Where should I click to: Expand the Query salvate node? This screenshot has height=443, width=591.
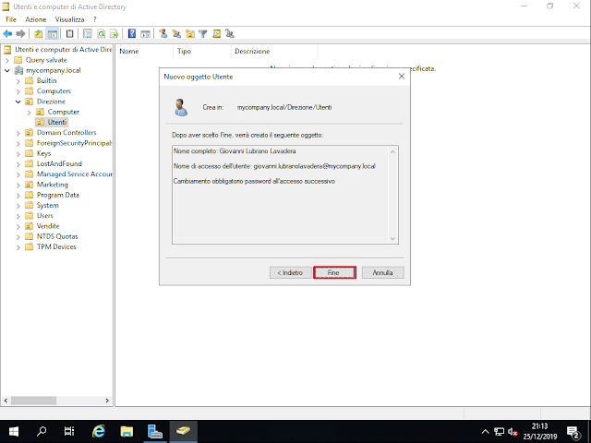(6, 60)
